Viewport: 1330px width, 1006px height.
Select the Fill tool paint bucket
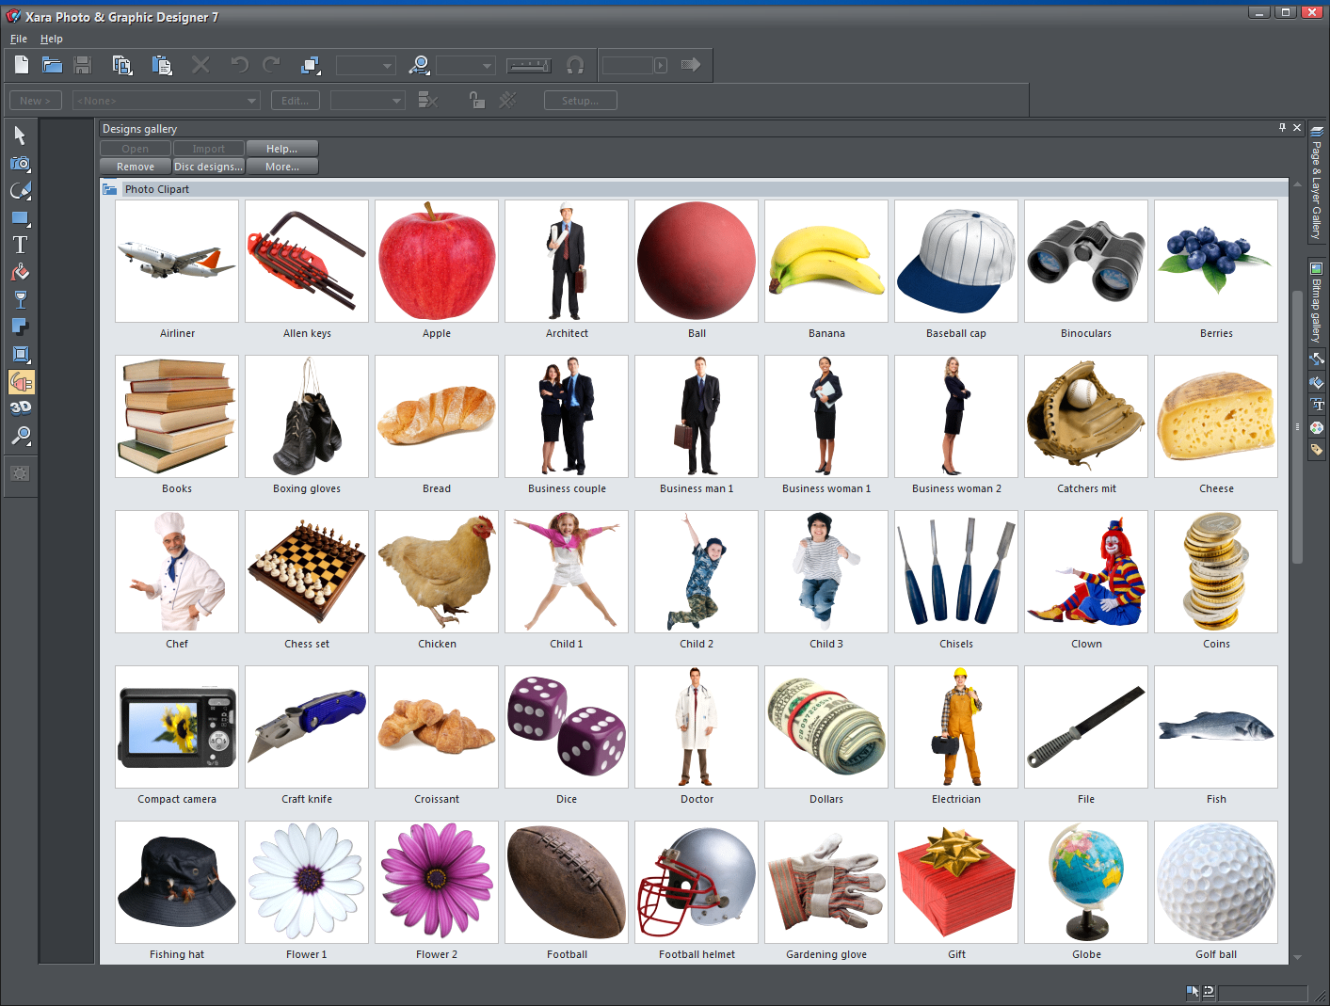(20, 273)
